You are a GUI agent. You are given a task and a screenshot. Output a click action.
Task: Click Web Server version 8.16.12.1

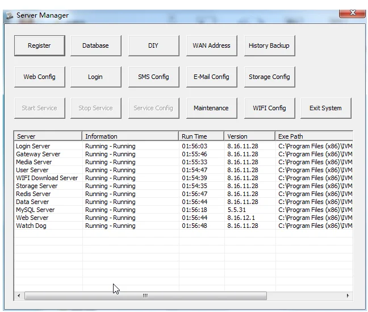point(241,218)
